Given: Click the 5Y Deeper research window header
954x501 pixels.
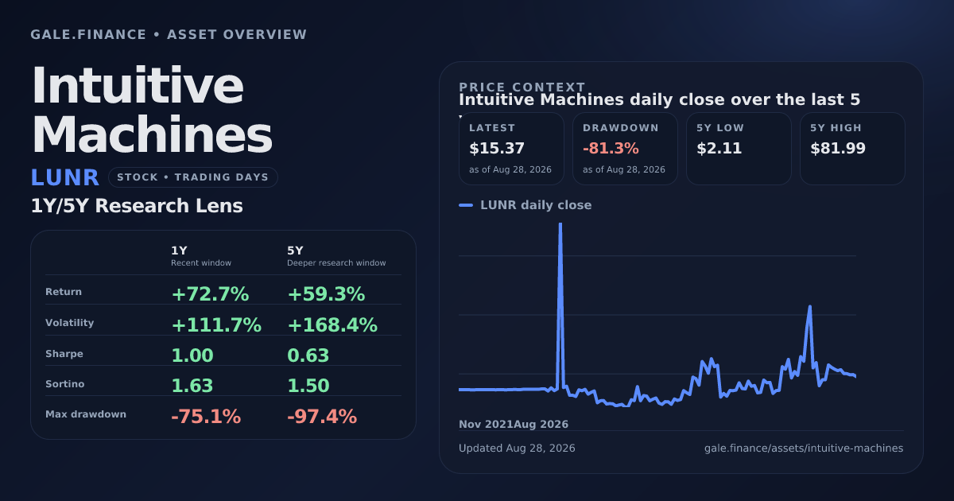Looking at the screenshot, I should coord(336,256).
